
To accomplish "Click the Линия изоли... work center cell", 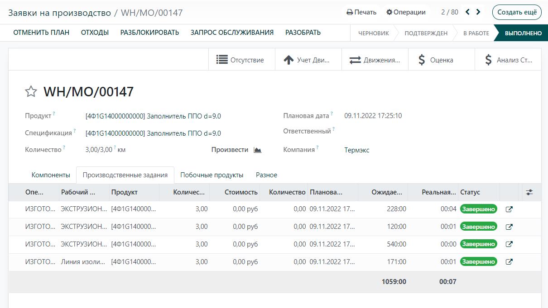I will pos(83,262).
